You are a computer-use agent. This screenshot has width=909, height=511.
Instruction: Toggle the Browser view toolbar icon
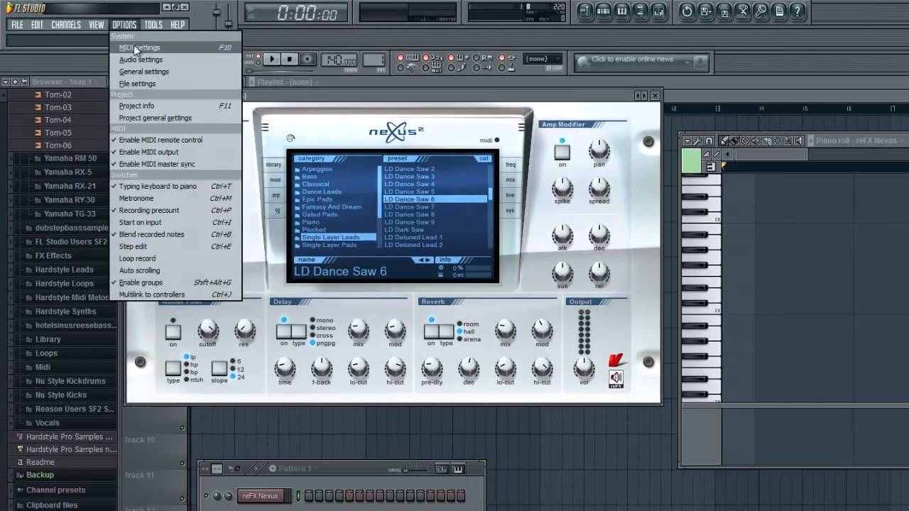(x=640, y=11)
